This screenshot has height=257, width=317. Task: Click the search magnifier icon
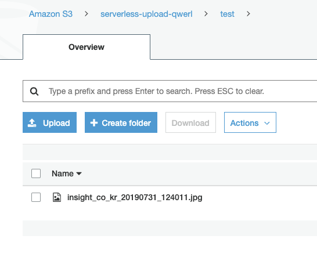pyautogui.click(x=34, y=91)
